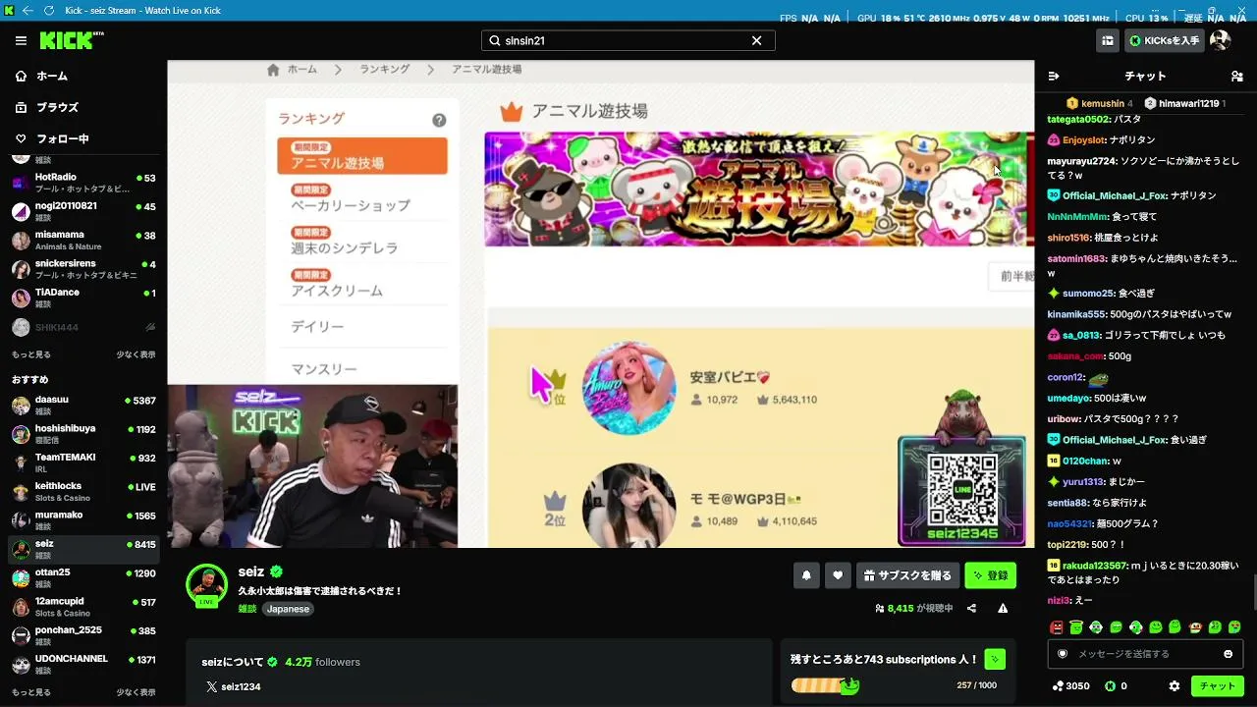Open the chat settings gear icon
Viewport: 1257px width, 707px height.
[x=1175, y=686]
